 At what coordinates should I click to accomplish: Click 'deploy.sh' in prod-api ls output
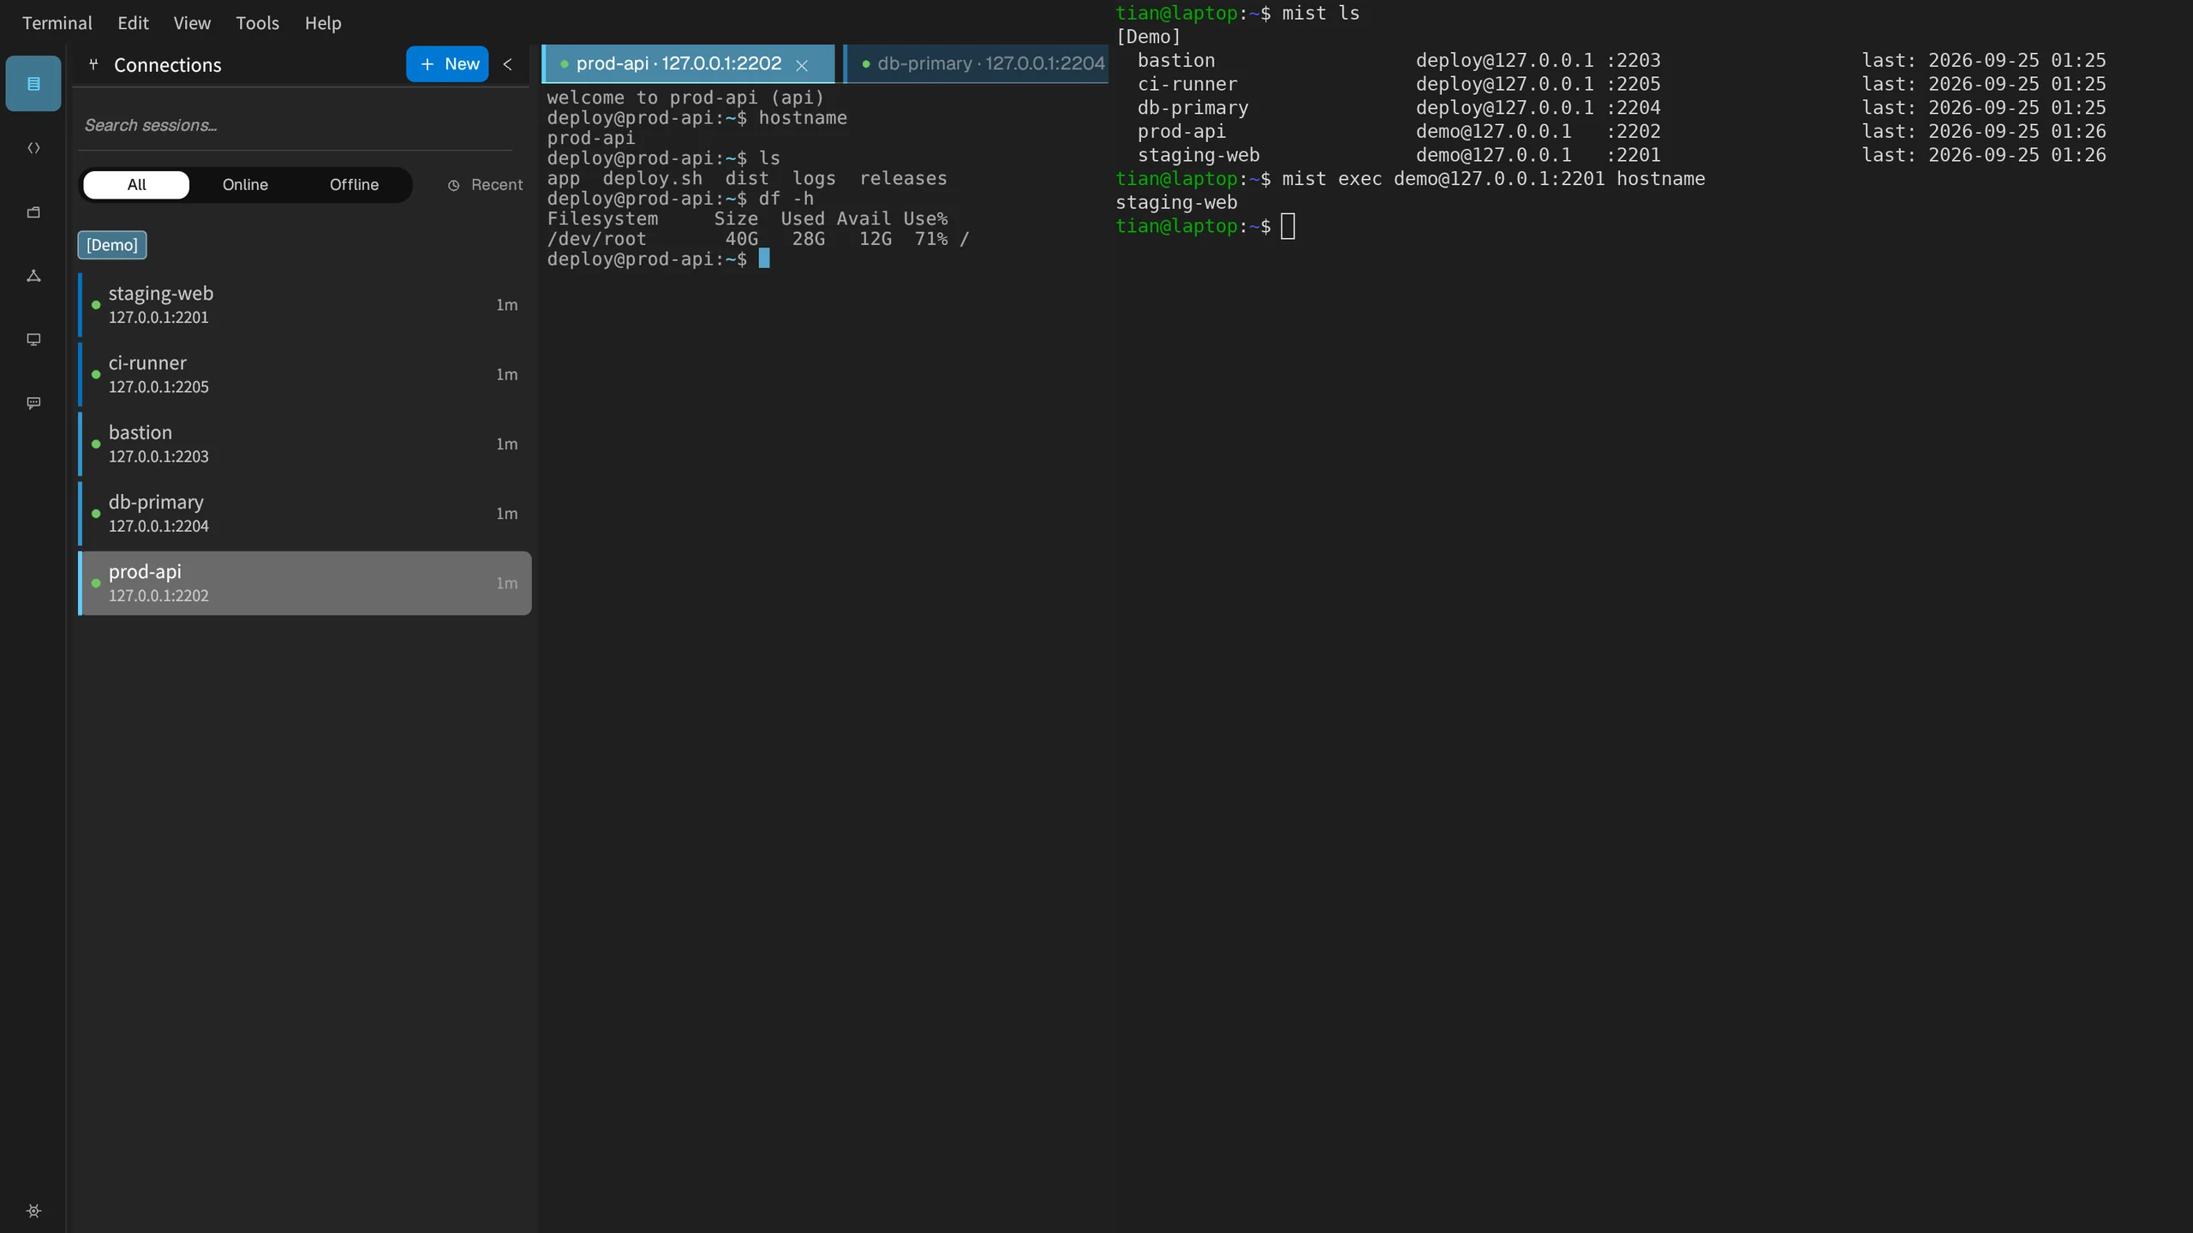pos(652,178)
